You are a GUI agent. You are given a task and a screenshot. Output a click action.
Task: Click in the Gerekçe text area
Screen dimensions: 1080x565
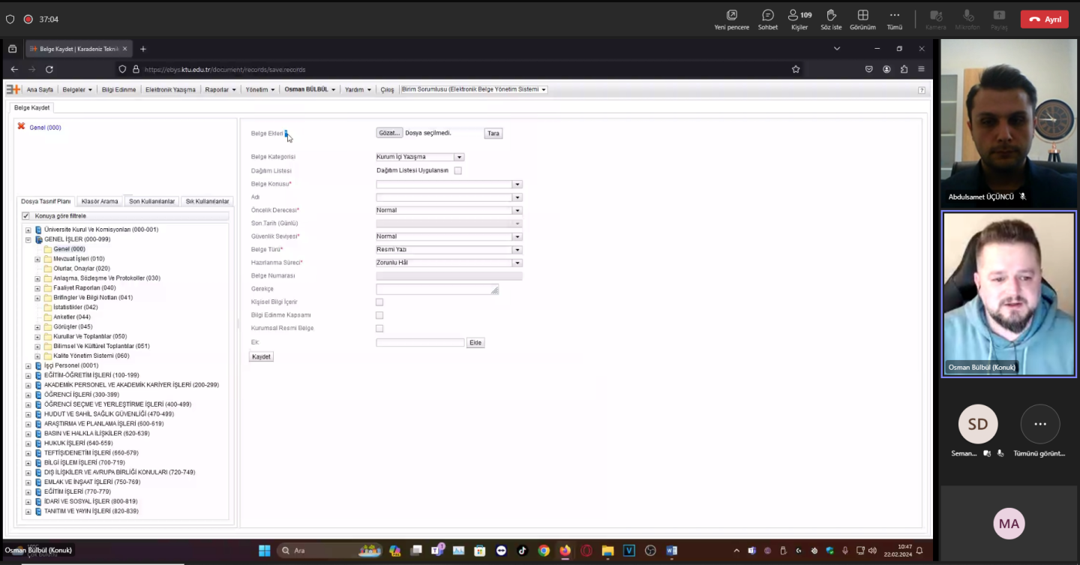point(437,289)
